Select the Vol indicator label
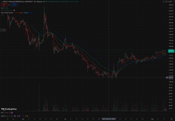 (x=2, y=8)
